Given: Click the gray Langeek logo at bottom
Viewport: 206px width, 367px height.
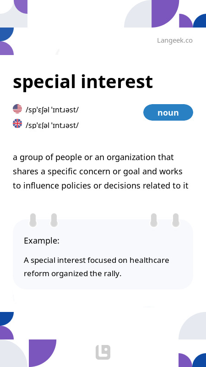Looking at the screenshot, I should 103,352.
